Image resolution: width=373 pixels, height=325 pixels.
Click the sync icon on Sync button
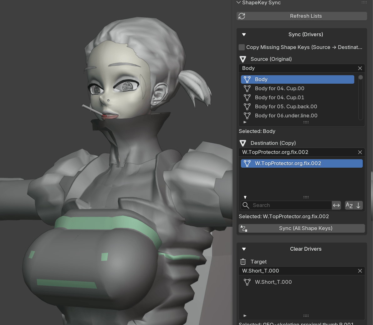pos(244,229)
